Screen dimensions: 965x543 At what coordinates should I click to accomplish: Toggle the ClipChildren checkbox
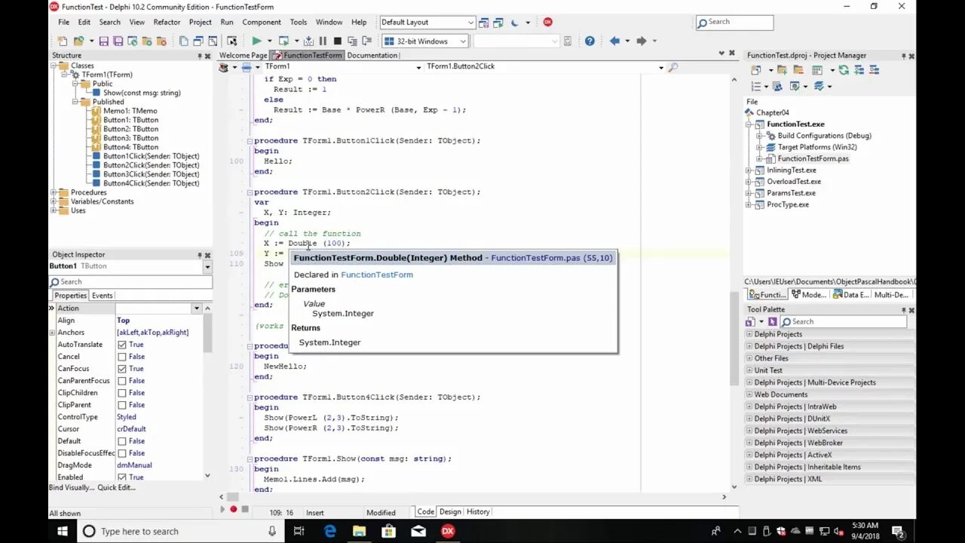tap(122, 393)
